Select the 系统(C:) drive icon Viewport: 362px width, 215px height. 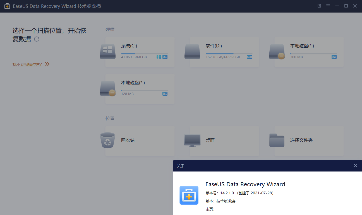point(108,52)
